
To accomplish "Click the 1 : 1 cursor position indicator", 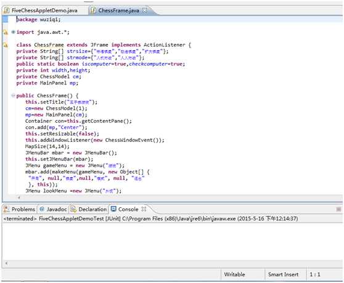I will pyautogui.click(x=315, y=274).
